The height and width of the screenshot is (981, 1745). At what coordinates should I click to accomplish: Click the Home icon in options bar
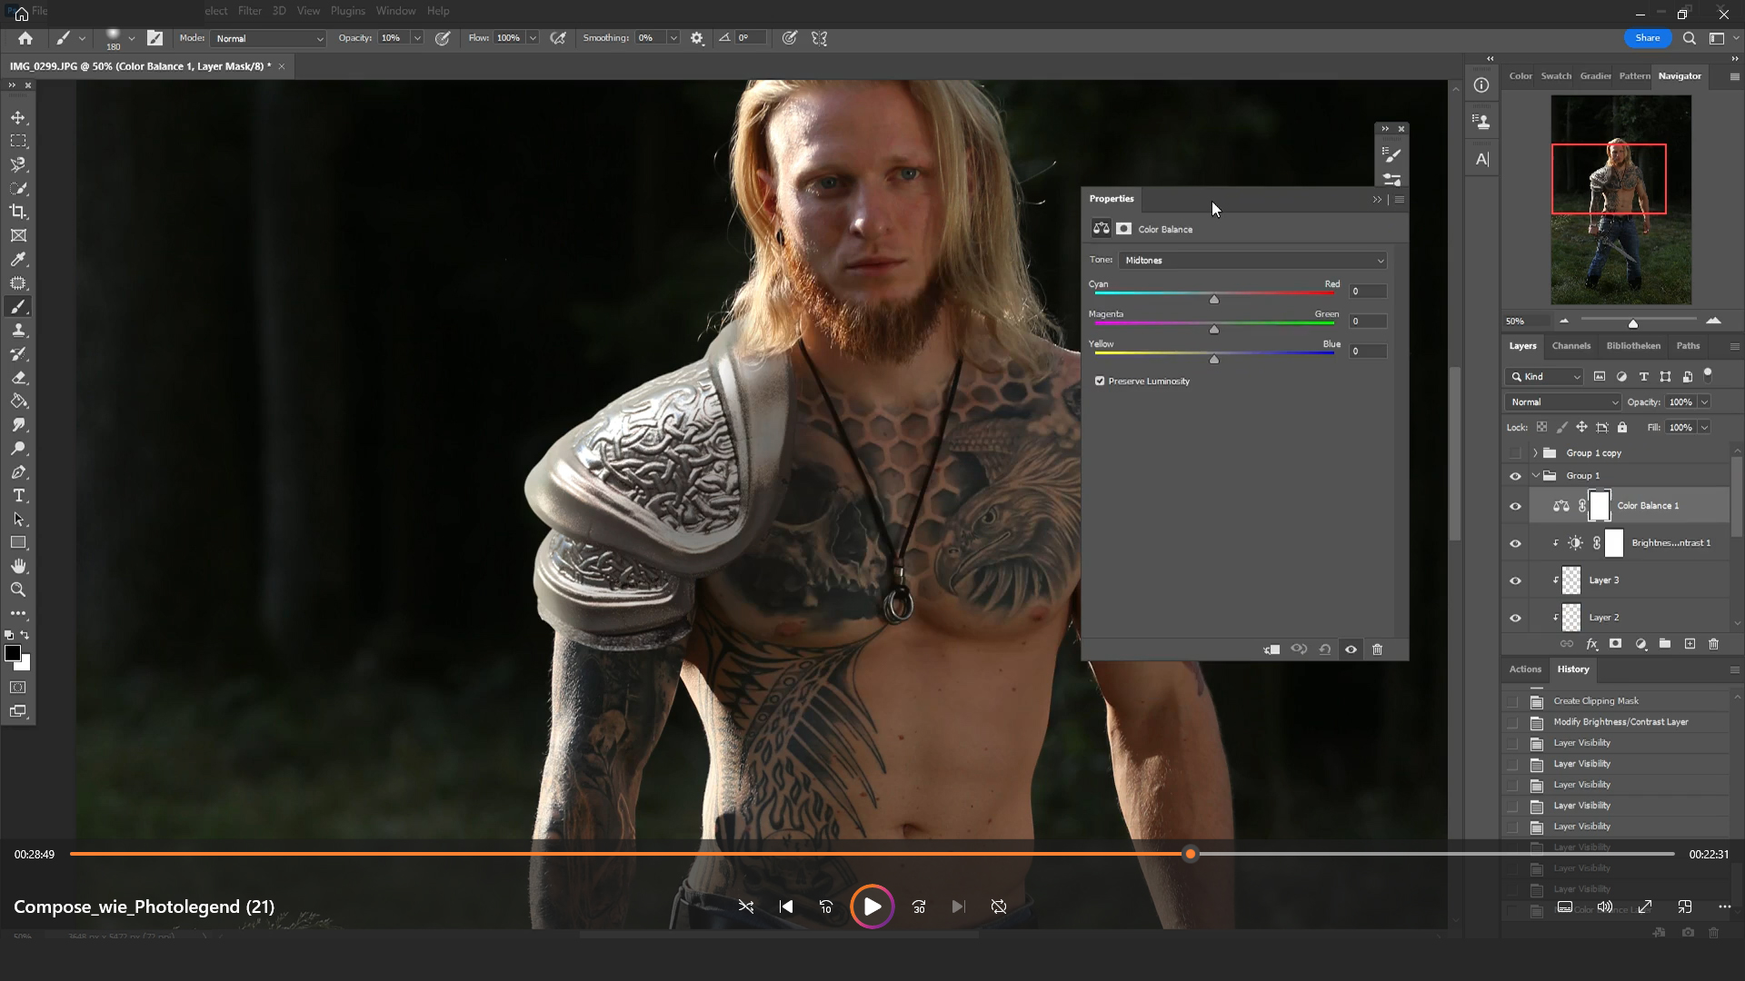point(25,38)
